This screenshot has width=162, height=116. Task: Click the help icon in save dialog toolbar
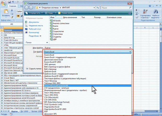click(x=130, y=13)
